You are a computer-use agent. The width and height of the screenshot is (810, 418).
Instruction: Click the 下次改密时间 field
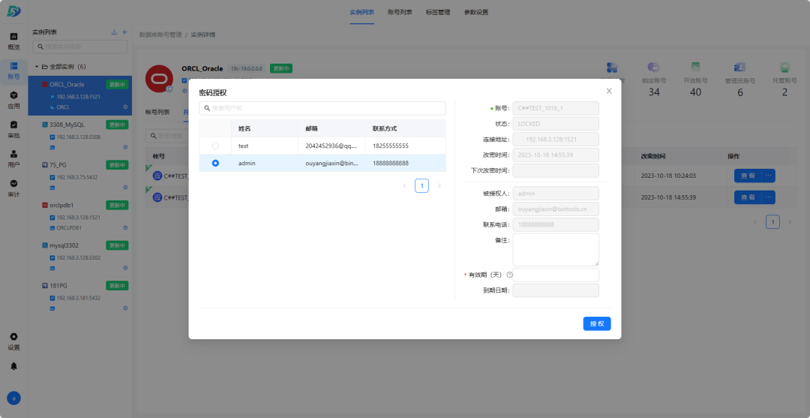click(x=556, y=170)
